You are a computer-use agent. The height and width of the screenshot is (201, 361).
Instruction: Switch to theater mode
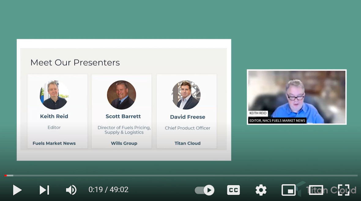pos(316,190)
